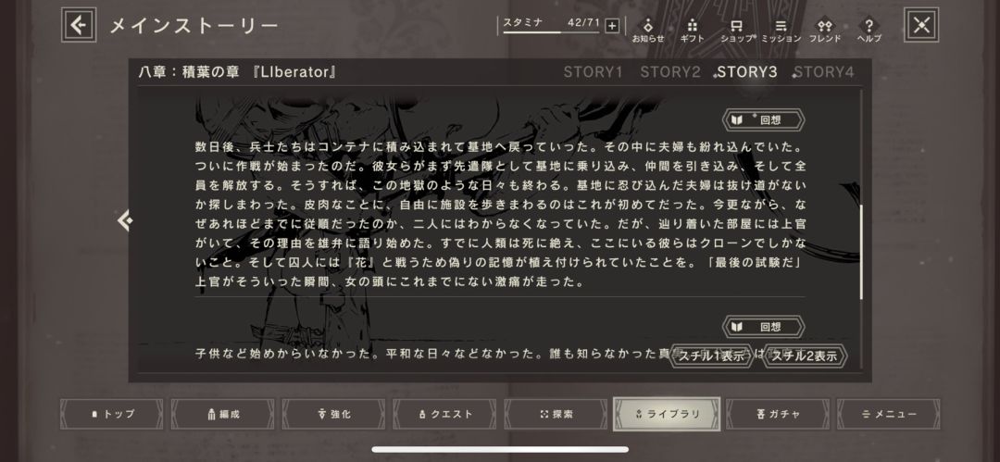Add stamina with the plus button
This screenshot has height=462, width=1000.
(x=612, y=26)
